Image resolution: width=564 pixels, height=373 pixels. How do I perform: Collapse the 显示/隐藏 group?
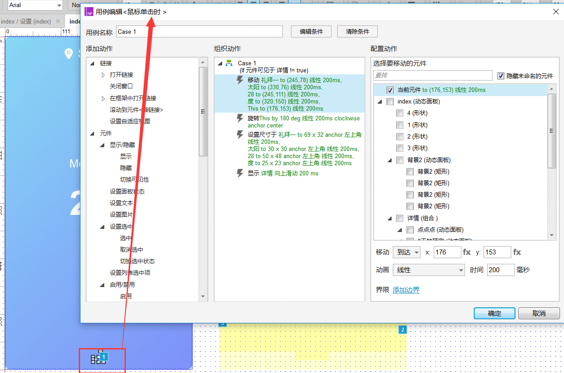click(x=103, y=145)
